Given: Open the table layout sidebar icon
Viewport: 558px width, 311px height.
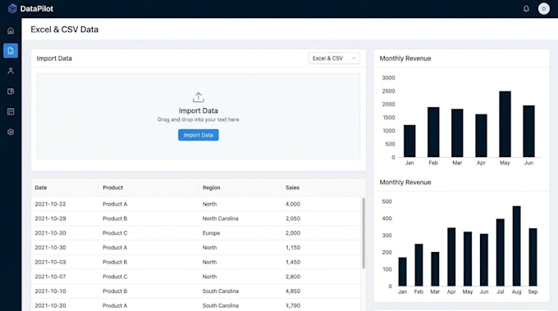Looking at the screenshot, I should [11, 111].
